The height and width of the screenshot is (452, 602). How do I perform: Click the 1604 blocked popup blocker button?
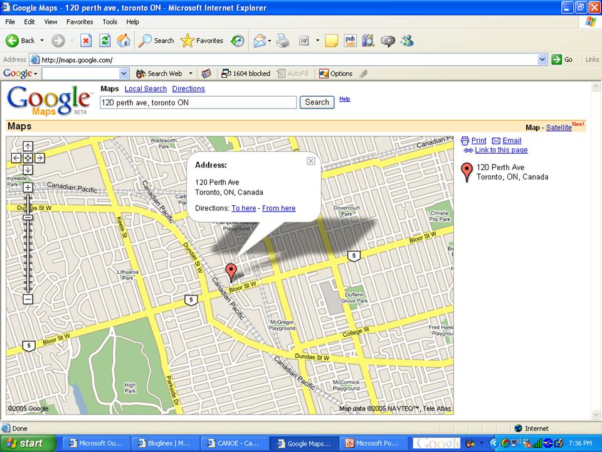[246, 73]
